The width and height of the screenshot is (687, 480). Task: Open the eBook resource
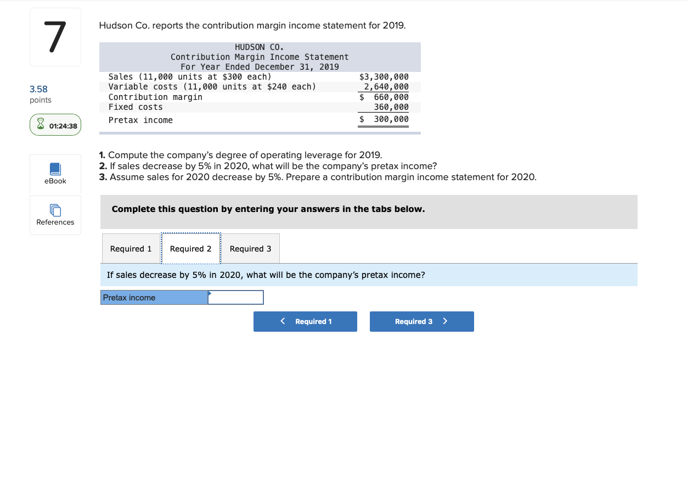tap(55, 174)
